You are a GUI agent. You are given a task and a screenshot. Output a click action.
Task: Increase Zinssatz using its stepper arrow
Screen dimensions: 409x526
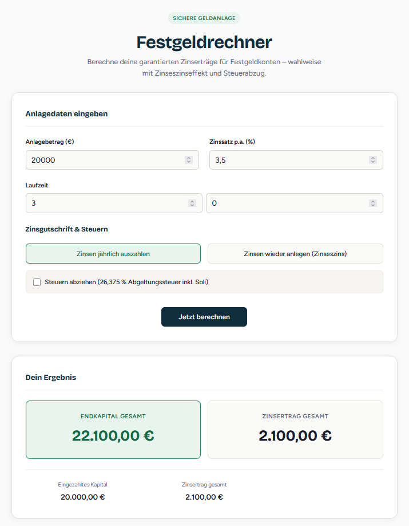click(373, 157)
